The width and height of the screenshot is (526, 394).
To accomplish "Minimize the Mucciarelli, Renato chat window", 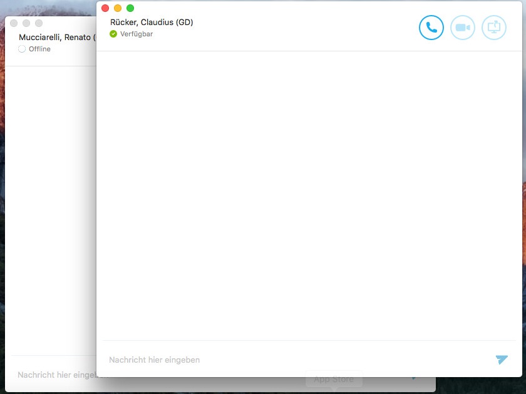I will [26, 23].
